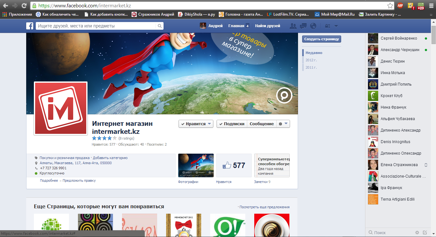Open Adblock Plus extension icon
The height and width of the screenshot is (237, 436).
click(400, 5)
